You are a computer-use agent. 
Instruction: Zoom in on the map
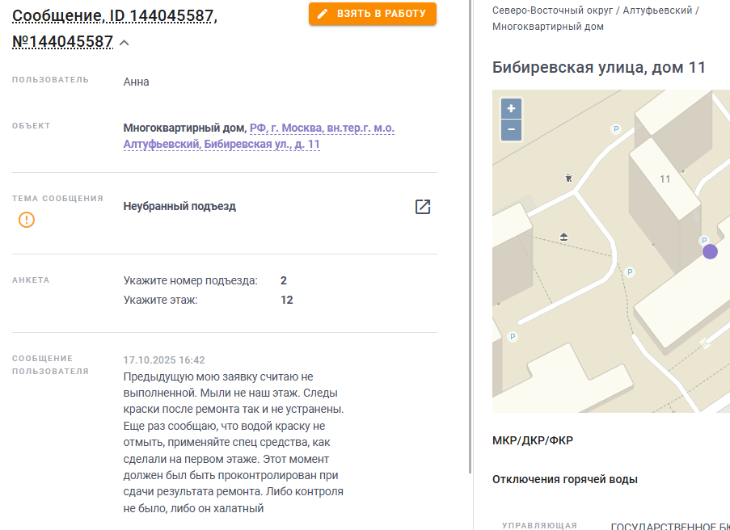(x=511, y=109)
